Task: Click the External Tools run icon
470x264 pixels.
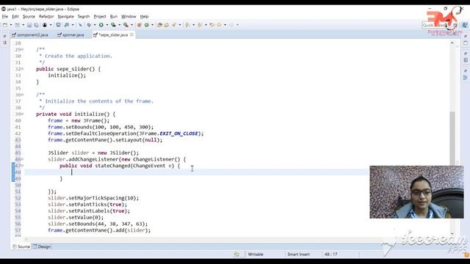Action: (126, 25)
